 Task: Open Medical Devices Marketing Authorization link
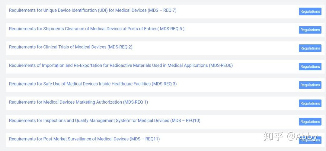(x=78, y=102)
